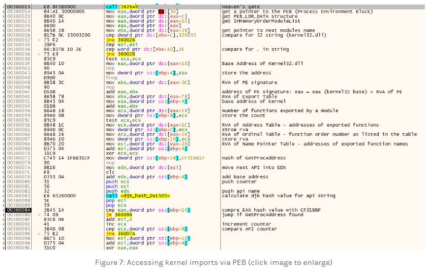Select the "call 362BA9" instruction
Image resolution: width=429 pixels, height=271 pixels.
122,7
